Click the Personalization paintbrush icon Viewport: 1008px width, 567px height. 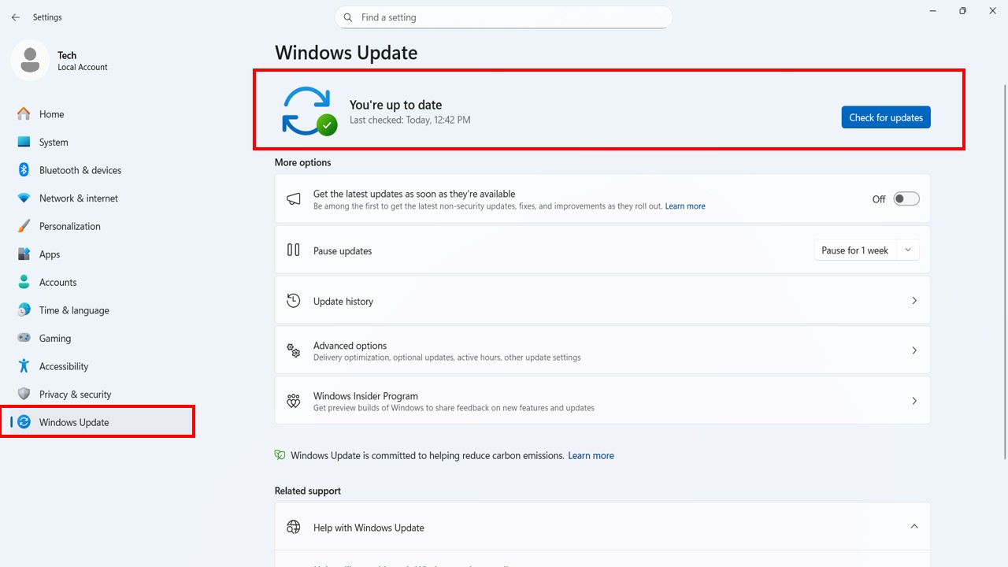click(x=24, y=226)
